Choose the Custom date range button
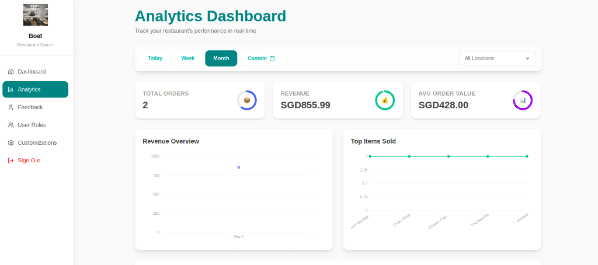This screenshot has height=265, width=598. pos(261,58)
